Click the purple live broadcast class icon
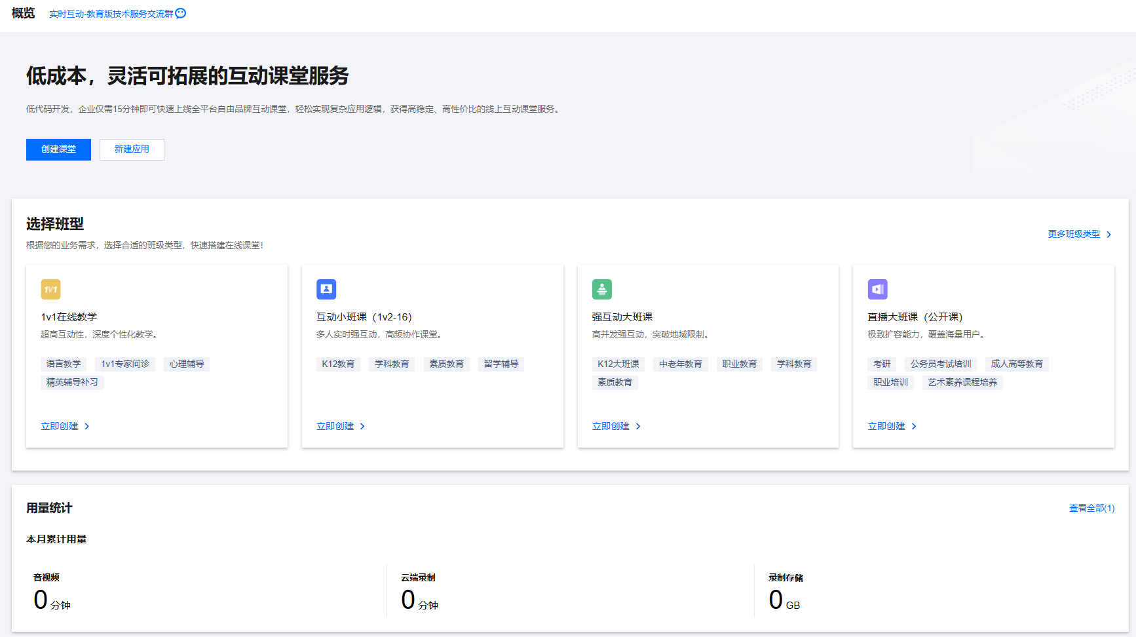 877,289
